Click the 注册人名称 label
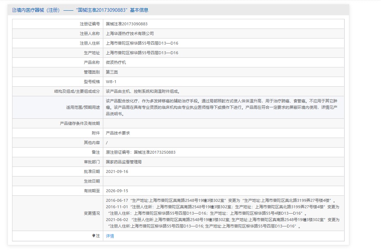Viewport: 381px width, 251px height. pyautogui.click(x=90, y=34)
